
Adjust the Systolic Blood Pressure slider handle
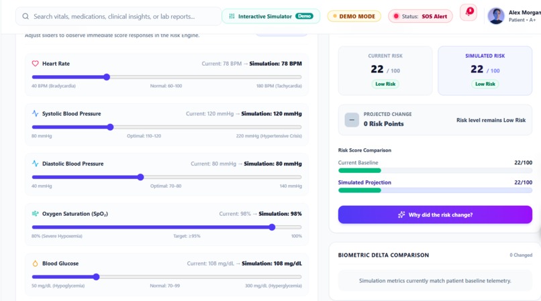click(x=110, y=127)
